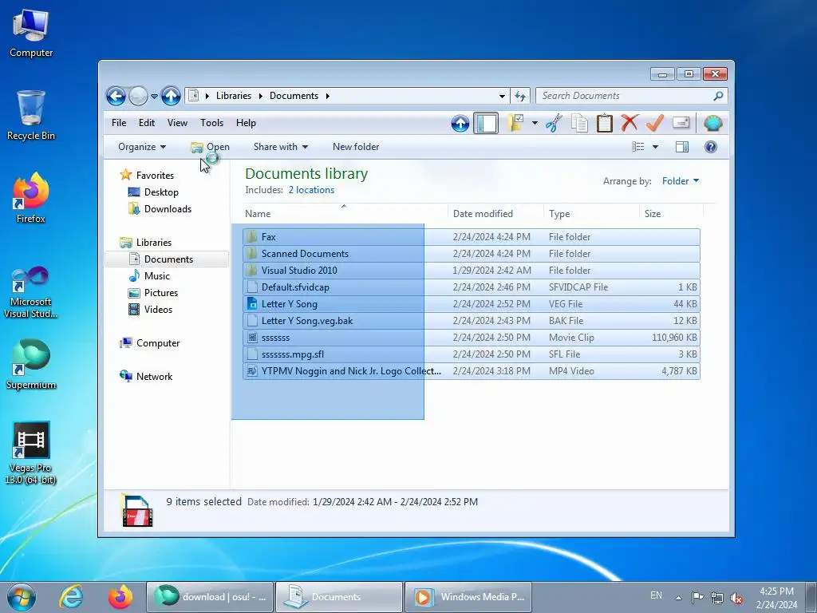817x613 pixels.
Task: Open the Arrange by Folder dropdown
Action: 681,181
